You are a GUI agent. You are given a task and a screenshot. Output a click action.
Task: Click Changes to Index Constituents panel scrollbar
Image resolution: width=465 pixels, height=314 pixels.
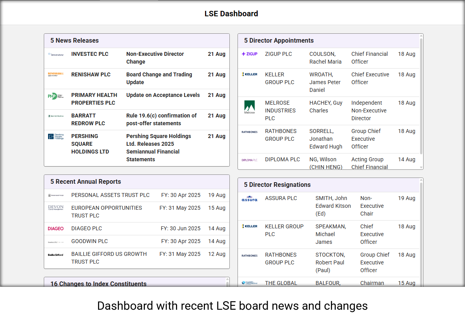227,284
